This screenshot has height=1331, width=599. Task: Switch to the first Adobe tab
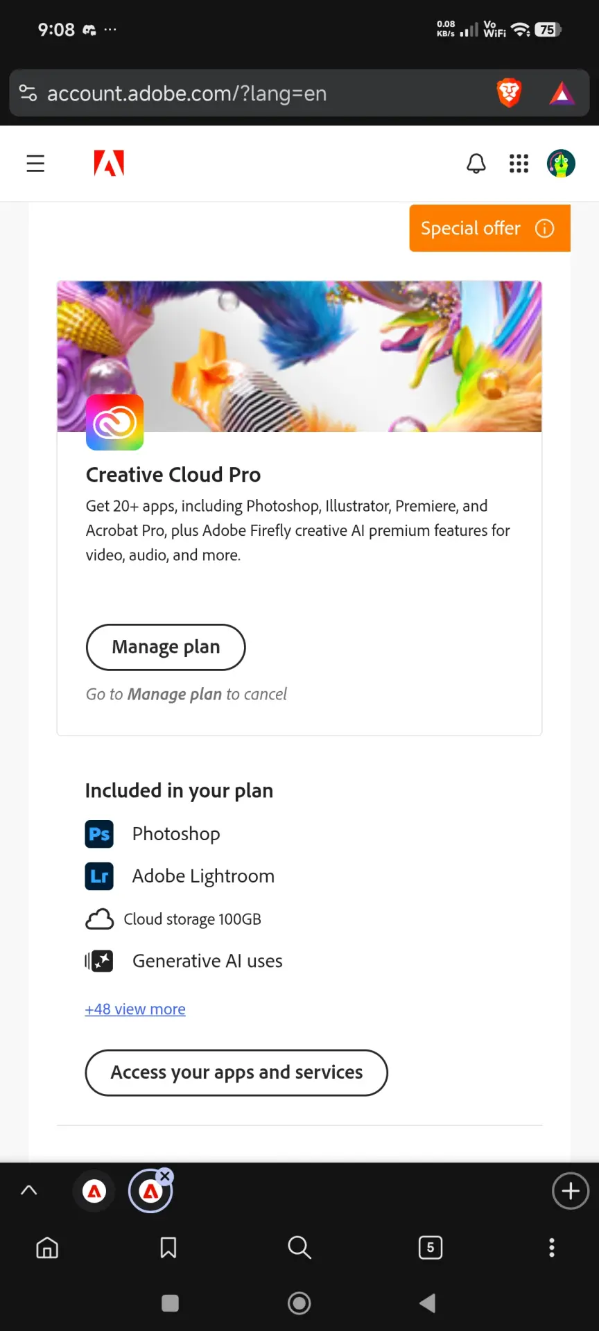[94, 1191]
